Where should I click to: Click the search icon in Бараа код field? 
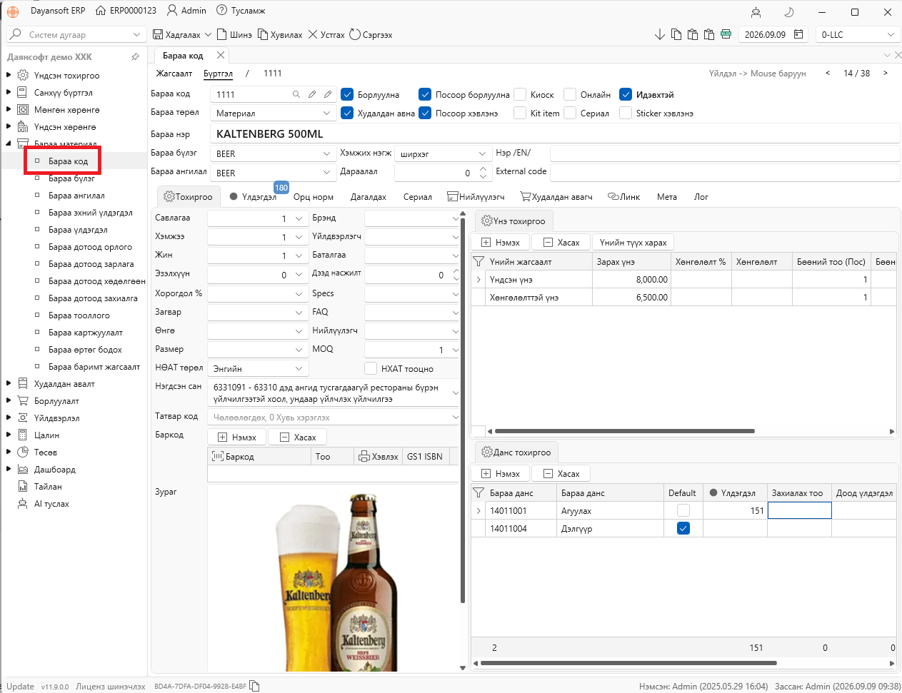[296, 94]
